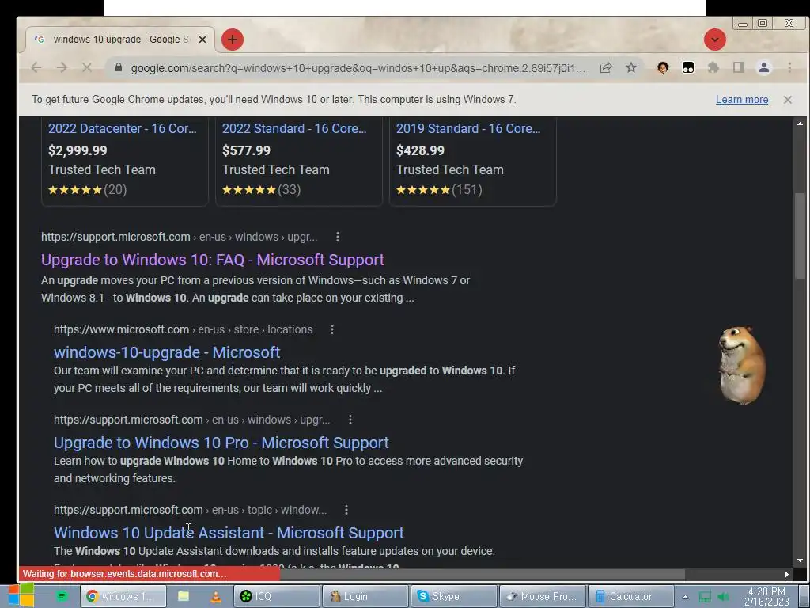Viewport: 810px width, 608px height.
Task: Open 2019 Standard - 16 Core product link
Action: [x=468, y=129]
